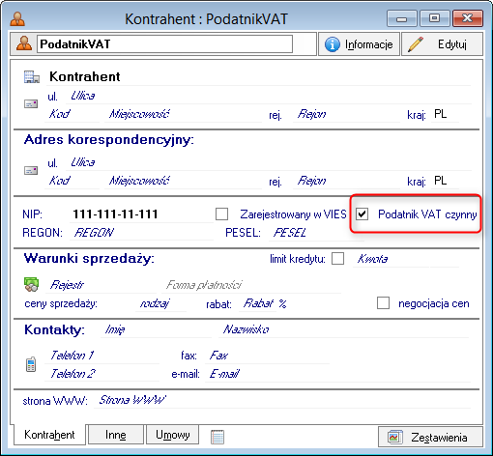
Task: Click the building icon next to Kontrahent heading
Action: (x=32, y=77)
